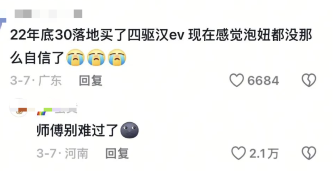The width and height of the screenshot is (333, 174).
Task: Click the 6684 like count
Action: point(263,81)
